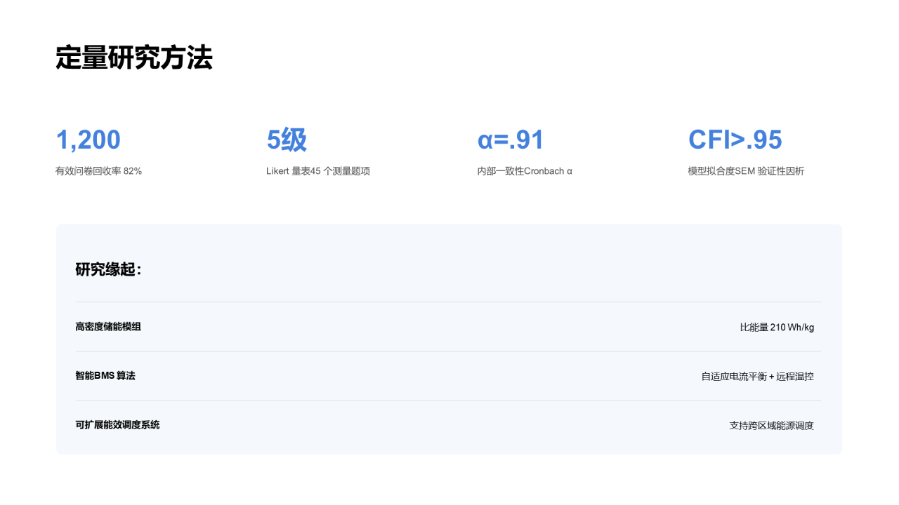Select the 1,200 statistic number
This screenshot has height=505, width=899.
pos(88,140)
